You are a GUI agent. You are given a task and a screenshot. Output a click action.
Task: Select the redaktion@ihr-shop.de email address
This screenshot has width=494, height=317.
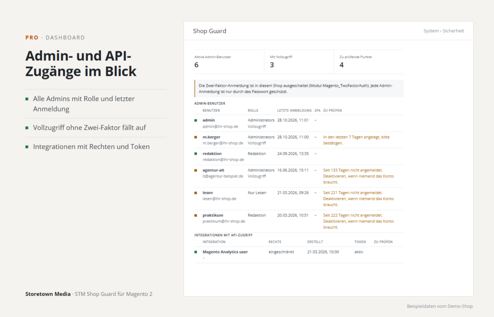click(223, 160)
